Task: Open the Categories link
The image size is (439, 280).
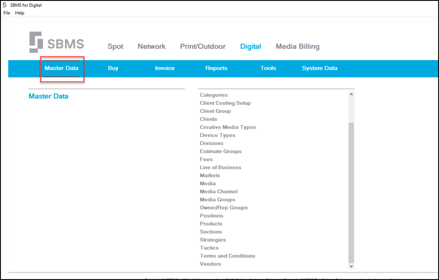Action: click(x=213, y=95)
